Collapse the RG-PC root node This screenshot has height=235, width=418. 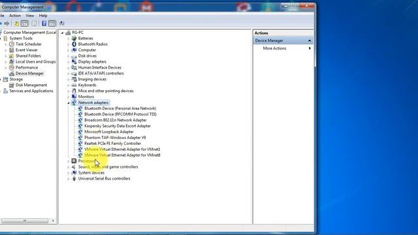point(63,33)
